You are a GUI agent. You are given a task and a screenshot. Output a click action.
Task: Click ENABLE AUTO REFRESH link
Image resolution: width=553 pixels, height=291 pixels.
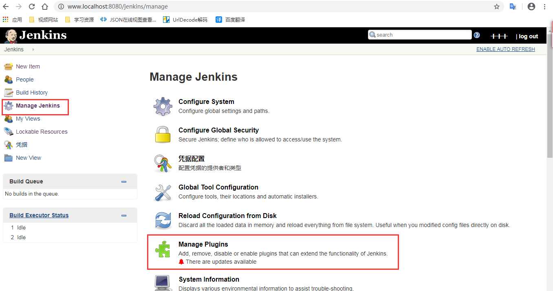[x=506, y=49]
